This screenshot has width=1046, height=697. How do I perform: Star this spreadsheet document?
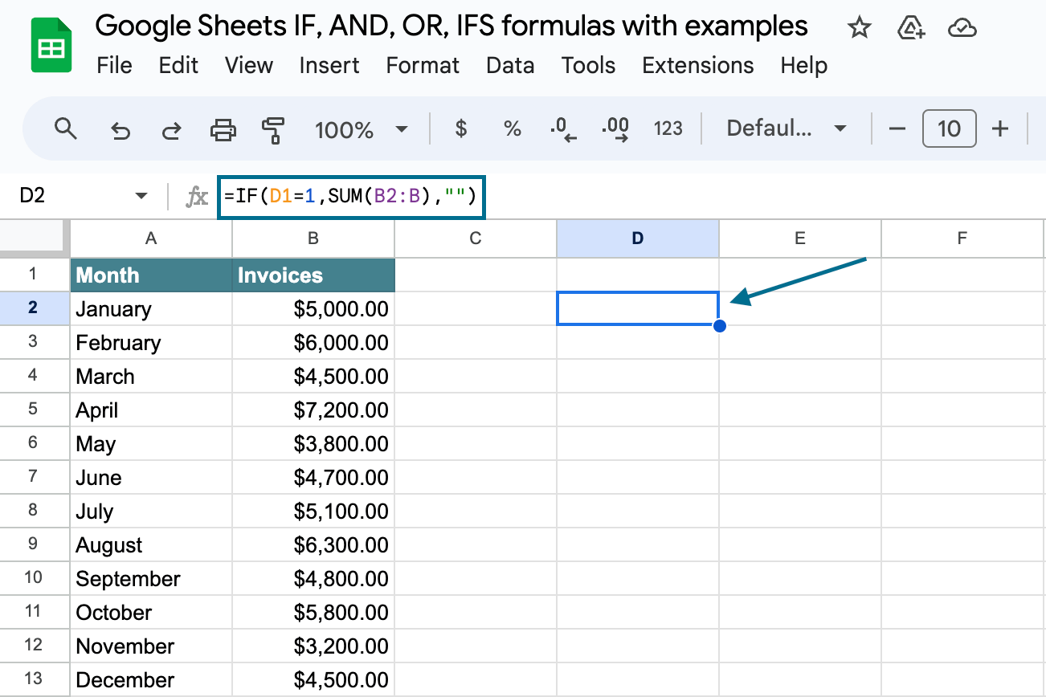click(x=859, y=29)
